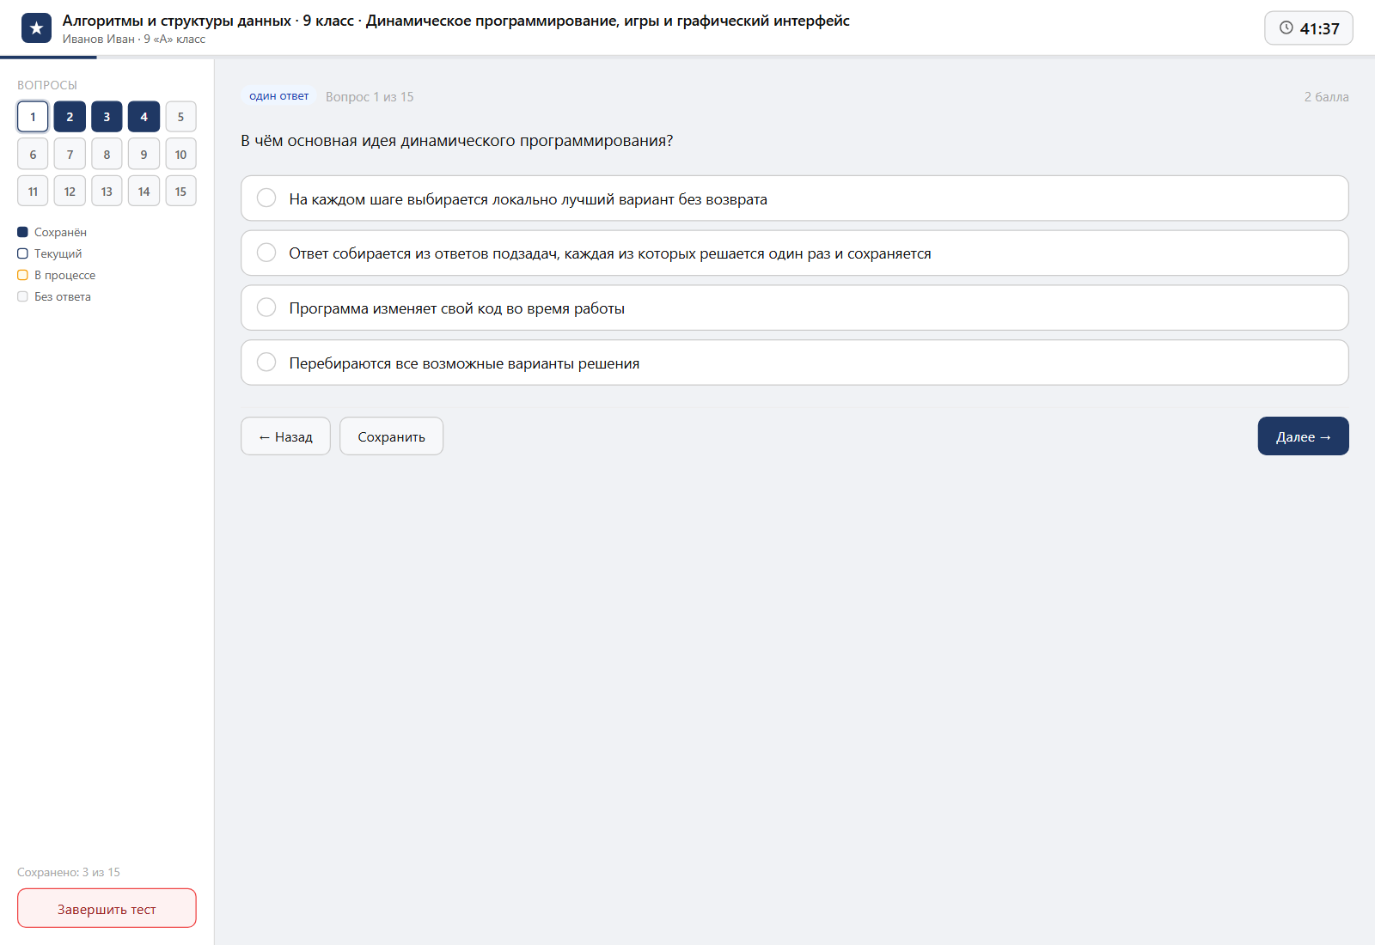
Task: Click the 'Без ответа' legend entry
Action: pyautogui.click(x=54, y=296)
